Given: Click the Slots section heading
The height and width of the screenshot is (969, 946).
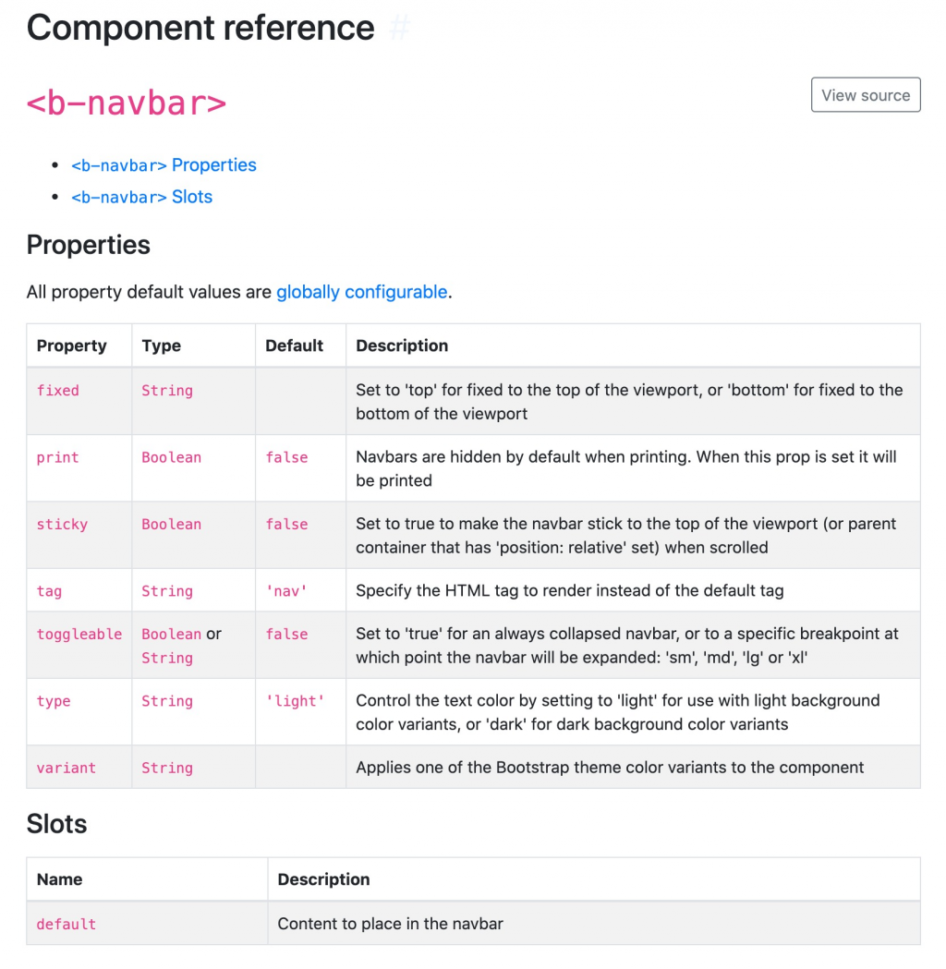Looking at the screenshot, I should pos(56,824).
